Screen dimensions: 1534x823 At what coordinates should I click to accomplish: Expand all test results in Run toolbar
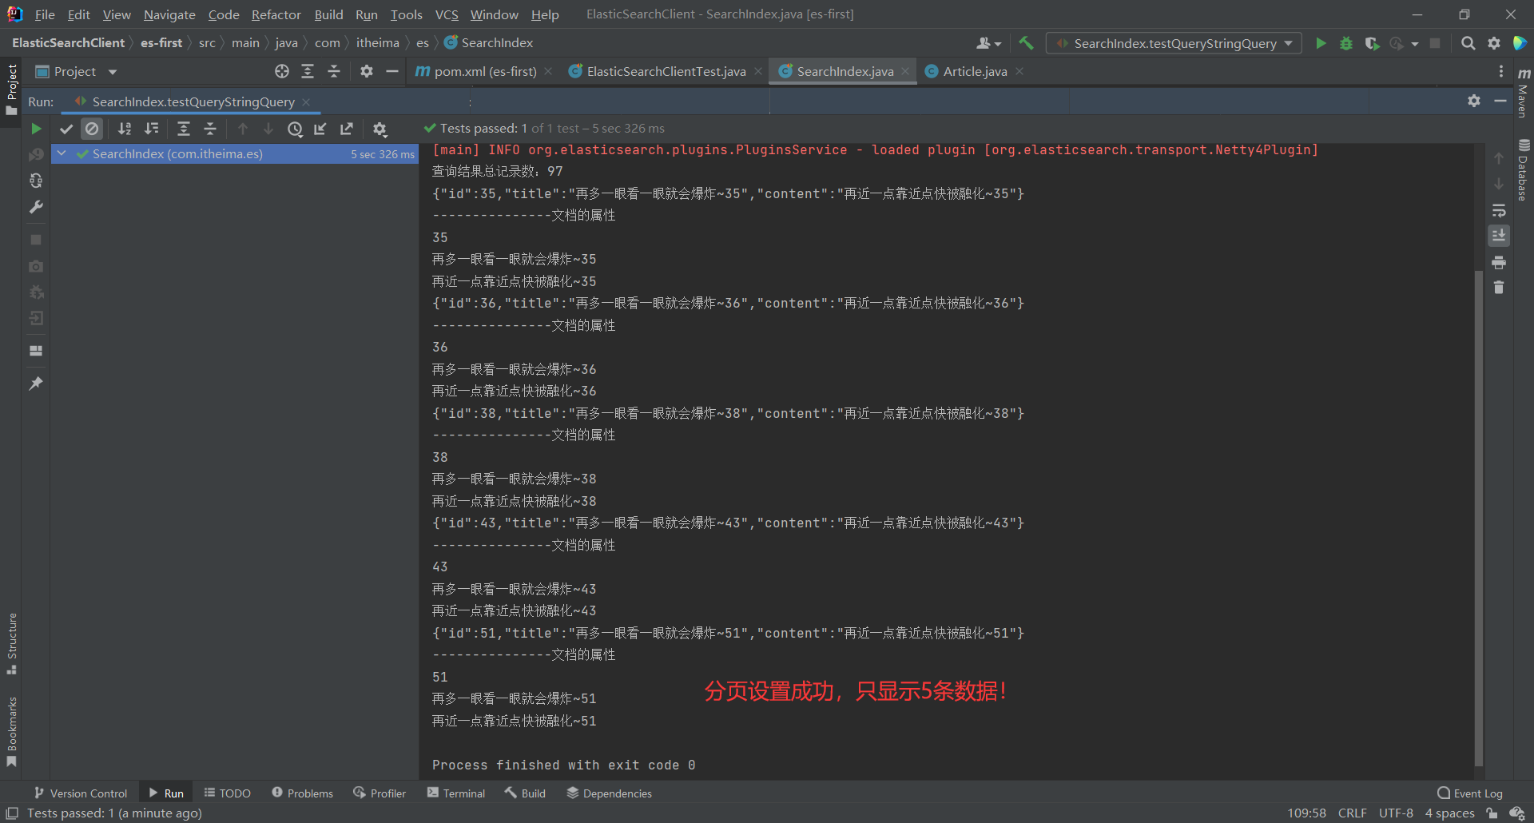184,129
